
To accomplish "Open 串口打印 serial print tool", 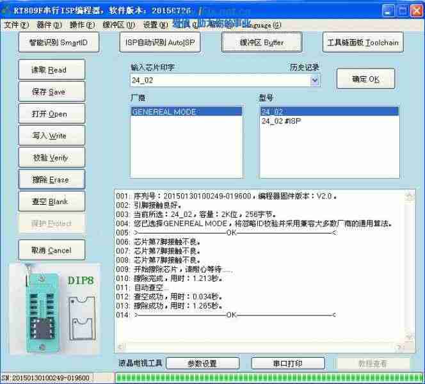I will tap(287, 363).
